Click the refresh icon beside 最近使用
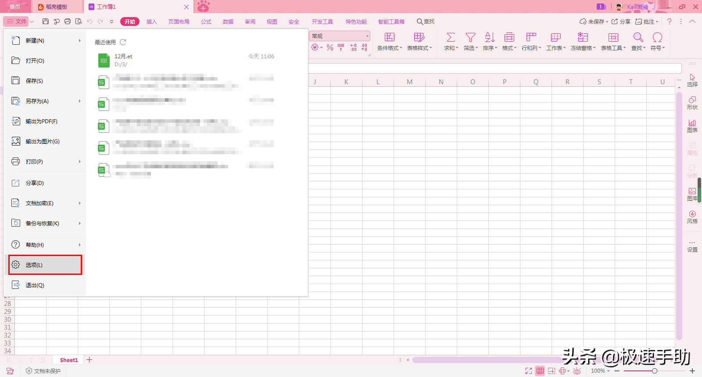This screenshot has height=377, width=702. [123, 42]
